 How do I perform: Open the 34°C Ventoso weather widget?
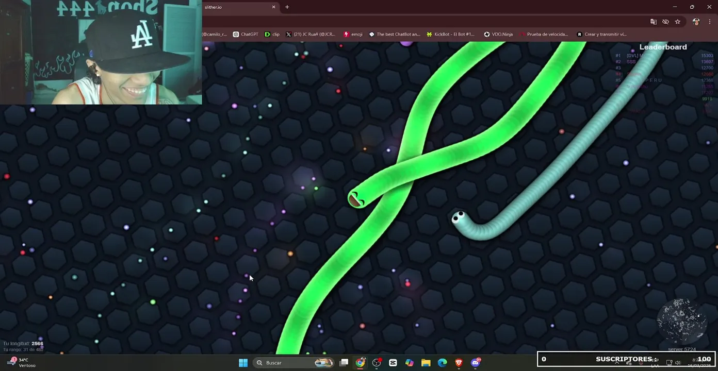click(22, 363)
